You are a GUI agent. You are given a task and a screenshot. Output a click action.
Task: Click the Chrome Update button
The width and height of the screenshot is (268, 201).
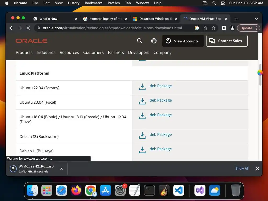[246, 28]
